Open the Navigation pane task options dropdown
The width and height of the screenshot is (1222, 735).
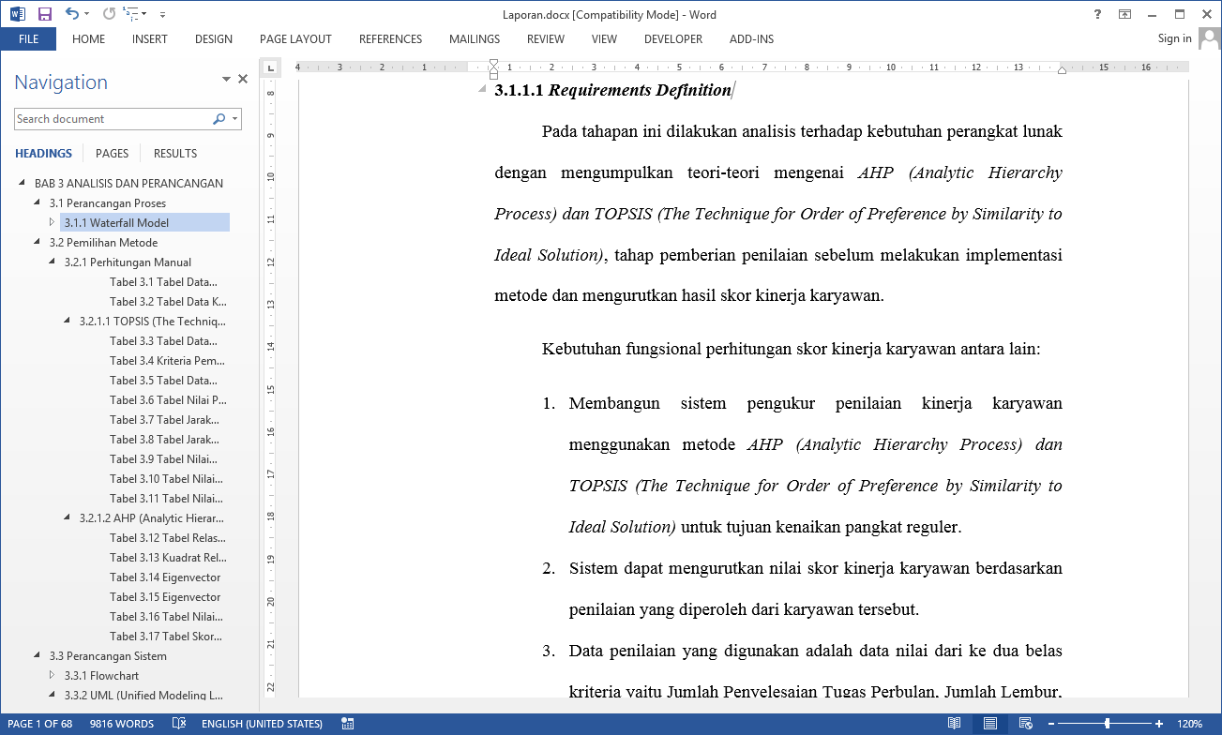click(x=226, y=81)
